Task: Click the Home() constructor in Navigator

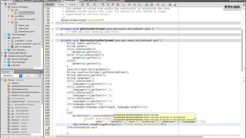Action: coord(15,83)
